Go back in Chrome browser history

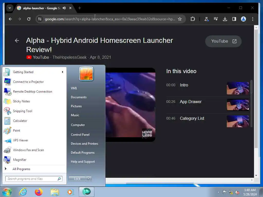(x=10, y=19)
